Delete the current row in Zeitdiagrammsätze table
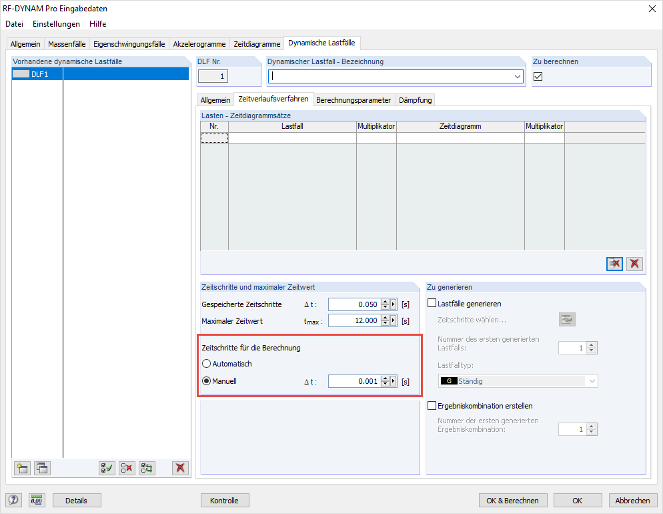 [x=614, y=264]
